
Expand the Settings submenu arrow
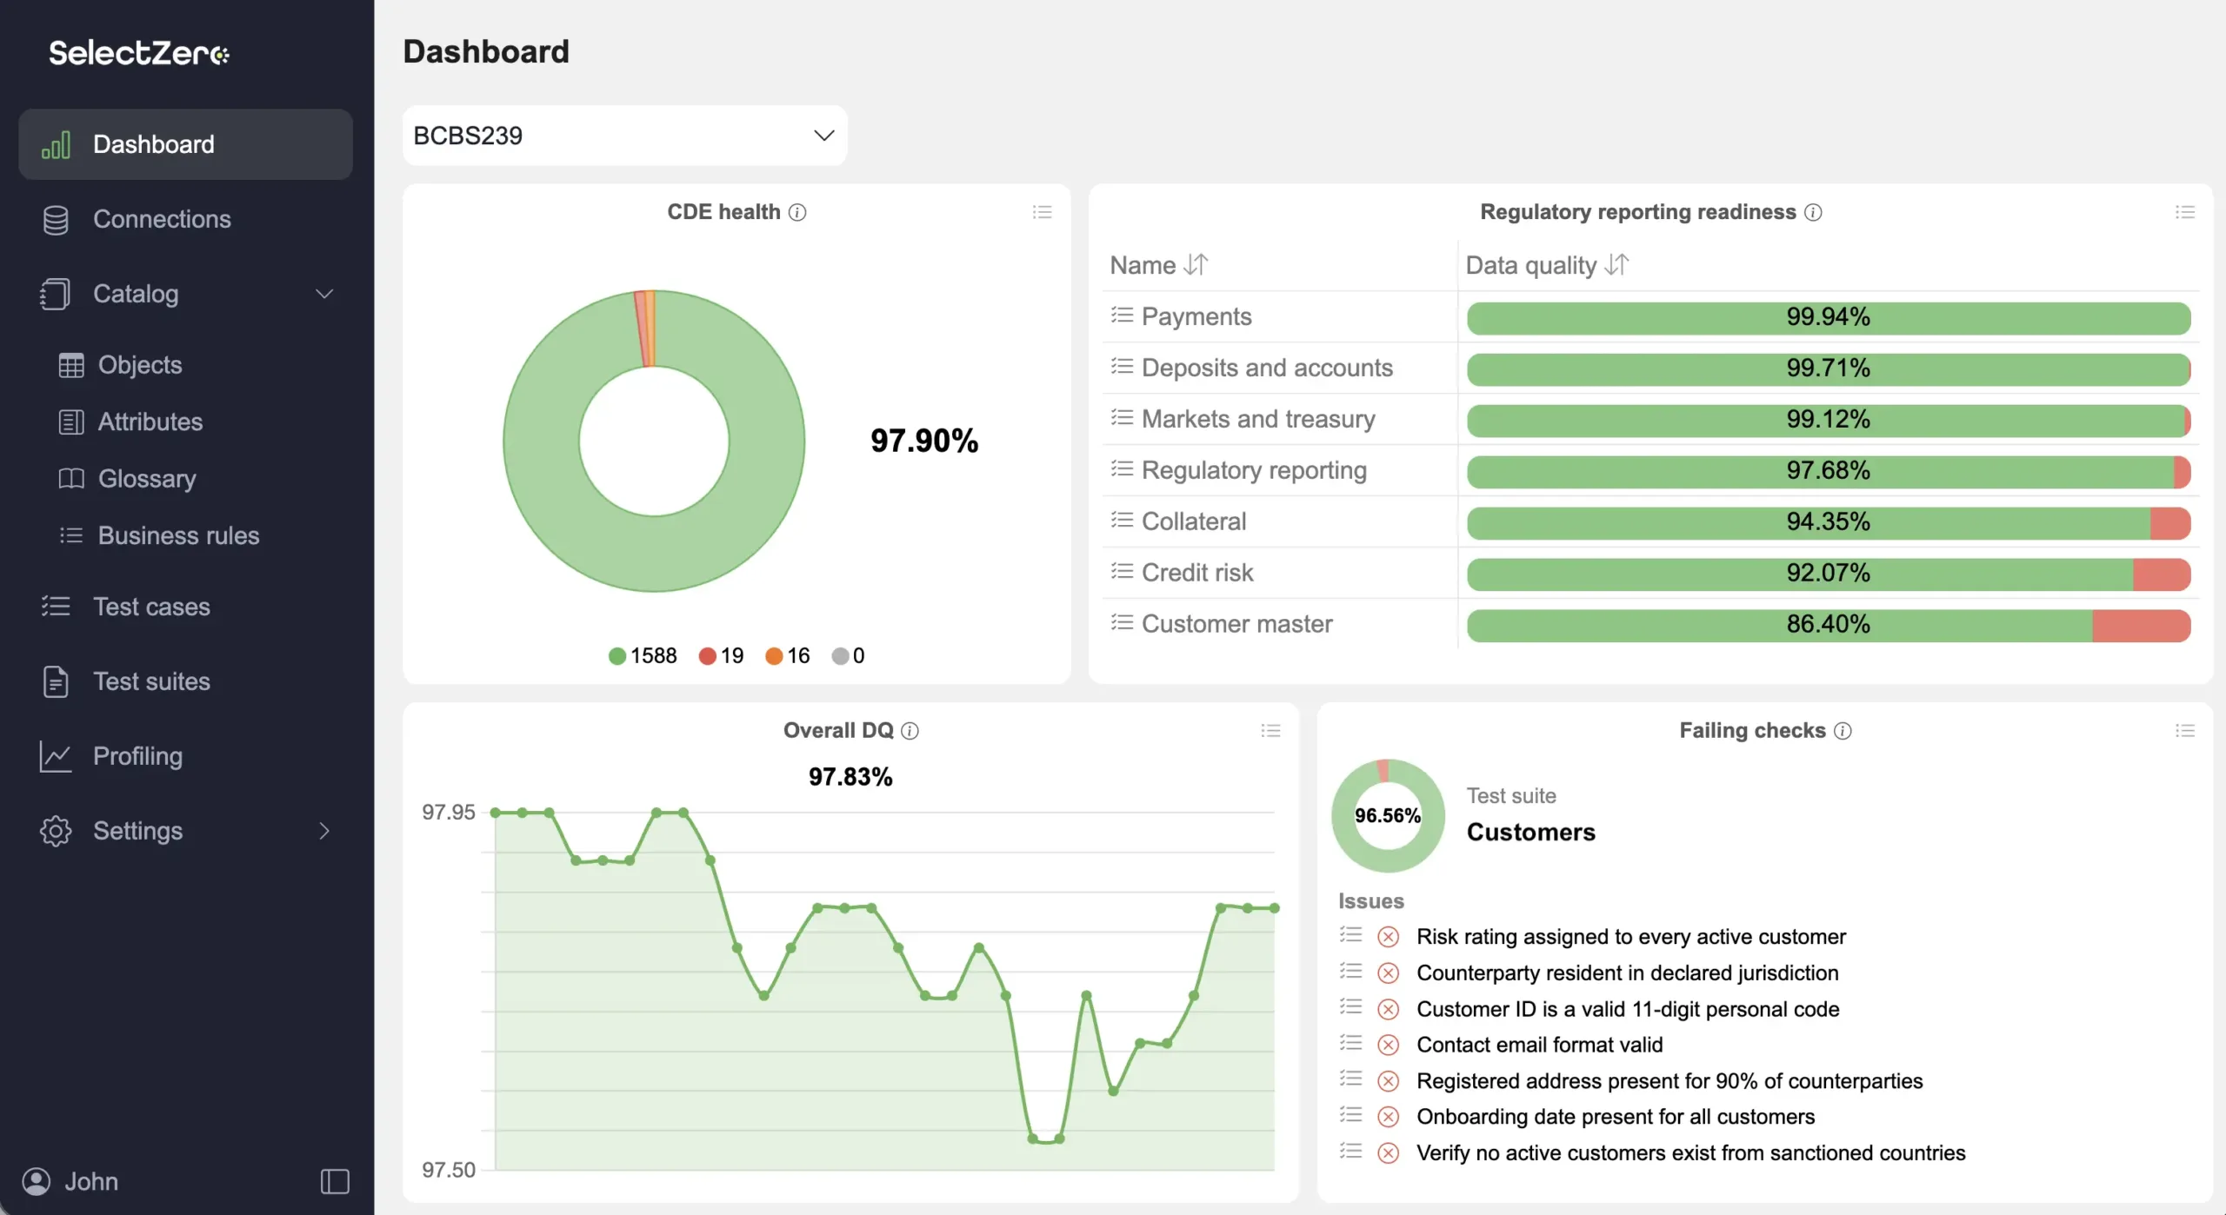(x=324, y=831)
